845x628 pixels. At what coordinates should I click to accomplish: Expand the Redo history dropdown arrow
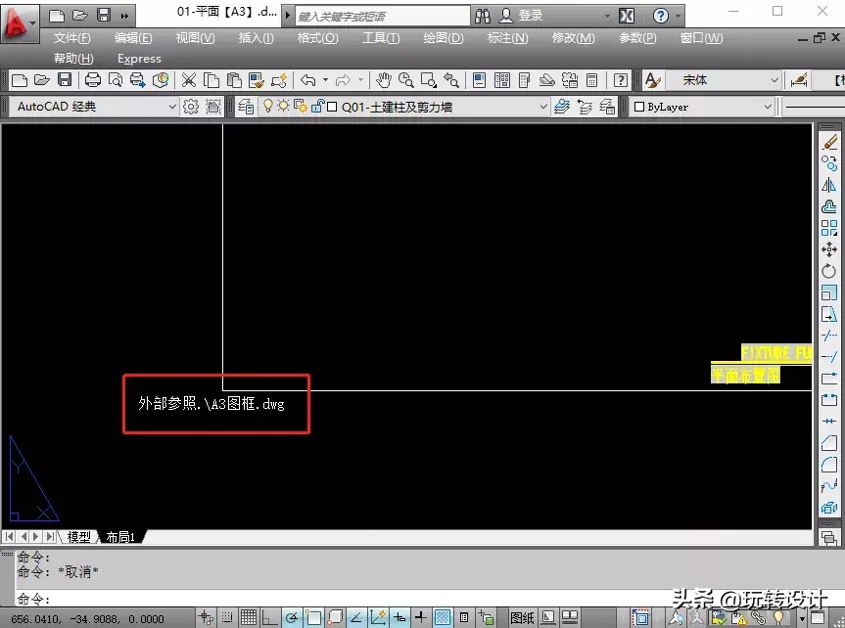(360, 80)
